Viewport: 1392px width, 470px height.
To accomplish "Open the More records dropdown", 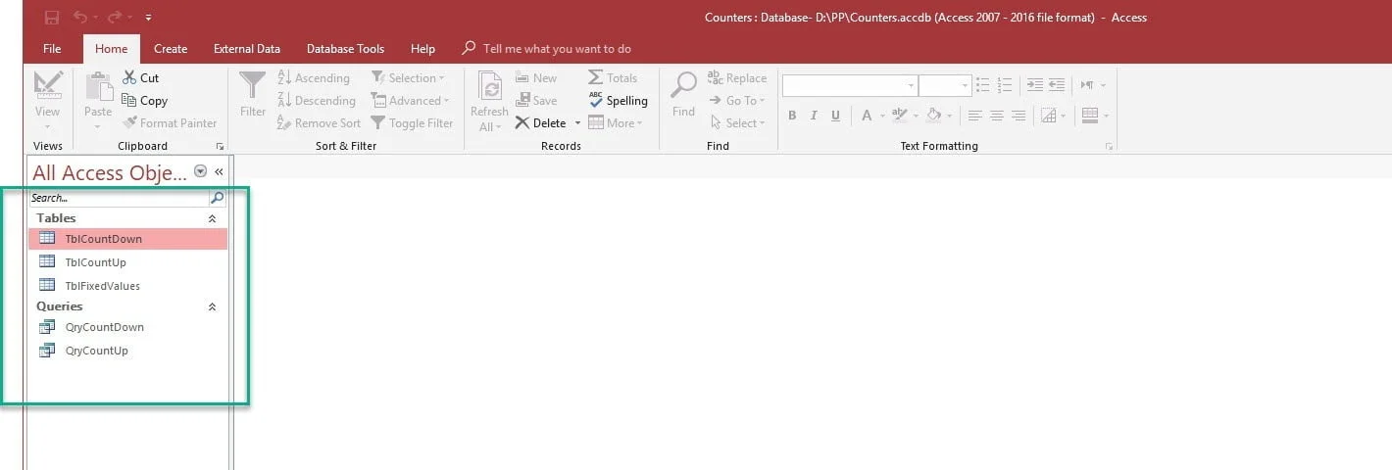I will point(616,122).
